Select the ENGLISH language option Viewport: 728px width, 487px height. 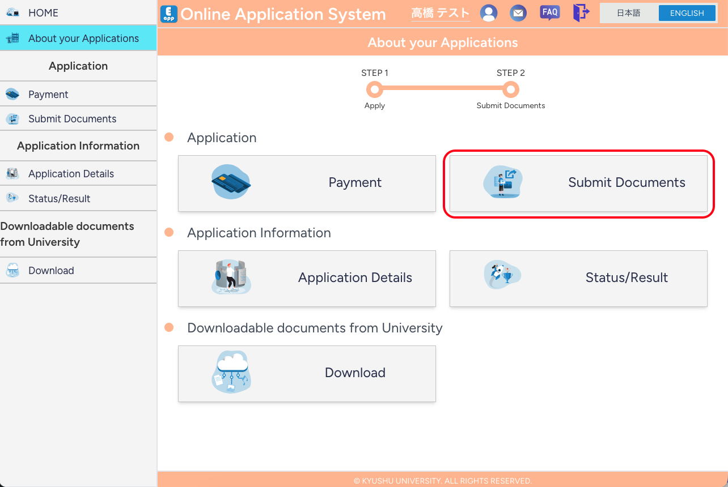687,12
